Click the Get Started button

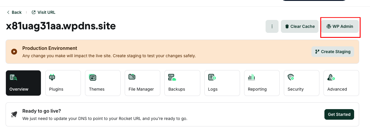pyautogui.click(x=339, y=114)
